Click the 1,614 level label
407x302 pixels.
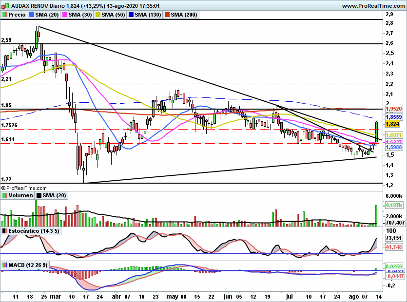point(8,140)
